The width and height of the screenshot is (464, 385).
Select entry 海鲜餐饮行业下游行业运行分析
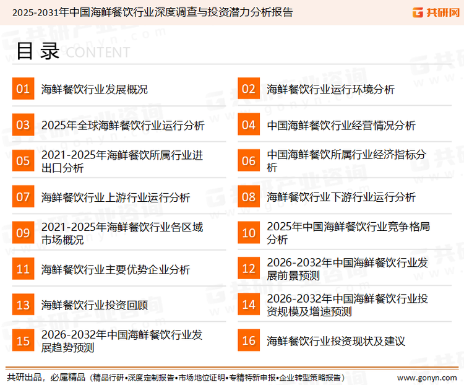pyautogui.click(x=341, y=197)
